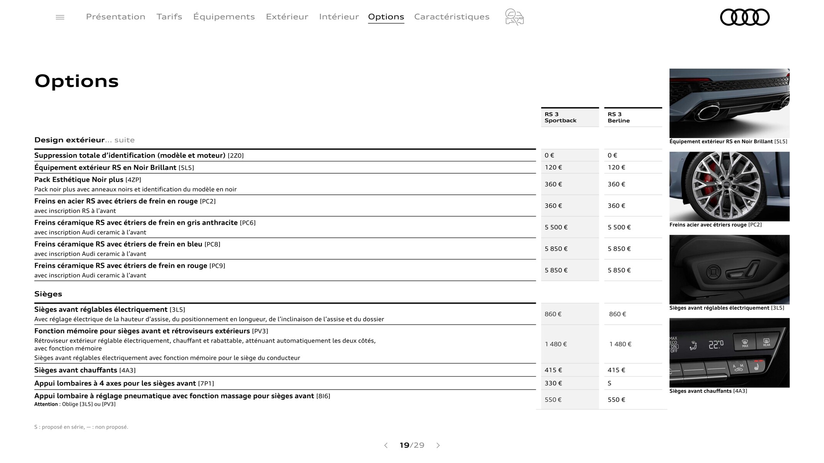Screen dimensions: 824x463
Task: Click the dealer search car icon
Action: click(514, 17)
